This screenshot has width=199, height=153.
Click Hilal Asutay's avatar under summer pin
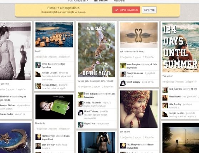click(165, 106)
